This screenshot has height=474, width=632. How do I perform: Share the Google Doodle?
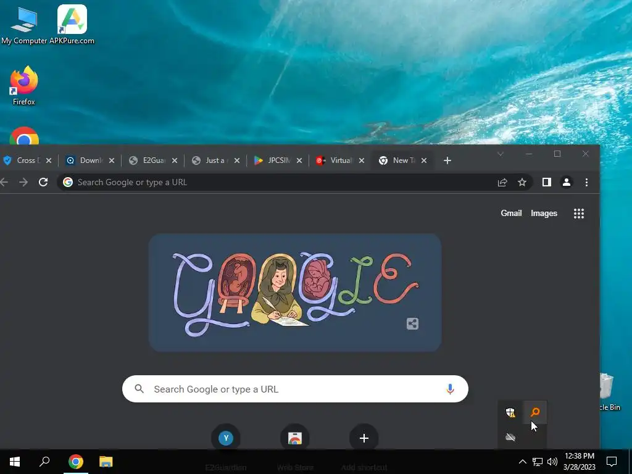pyautogui.click(x=412, y=323)
